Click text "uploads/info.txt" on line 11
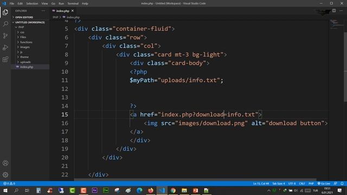The height and width of the screenshot is (195, 347). pos(189,80)
